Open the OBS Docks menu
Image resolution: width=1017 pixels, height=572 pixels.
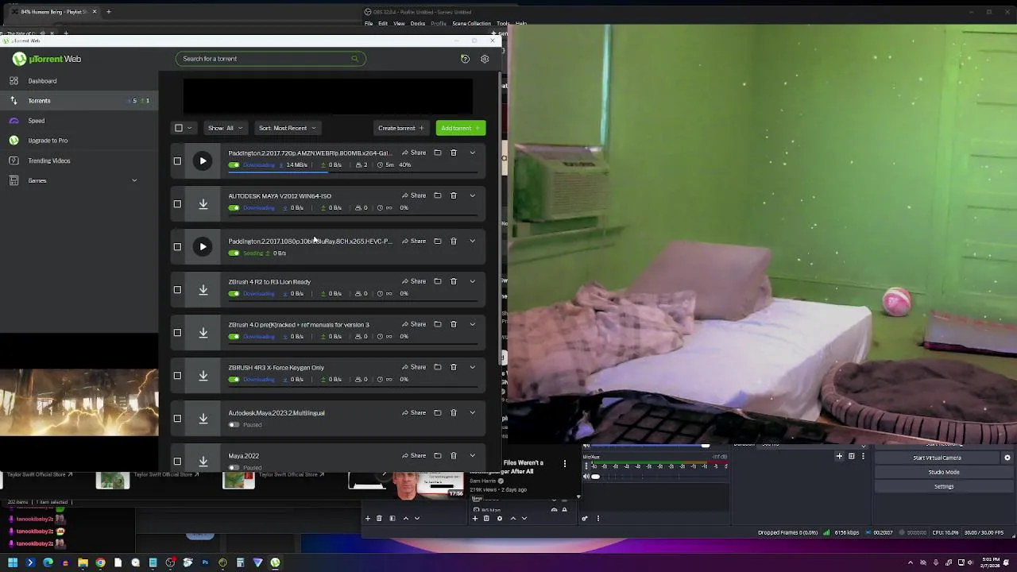[x=418, y=24]
